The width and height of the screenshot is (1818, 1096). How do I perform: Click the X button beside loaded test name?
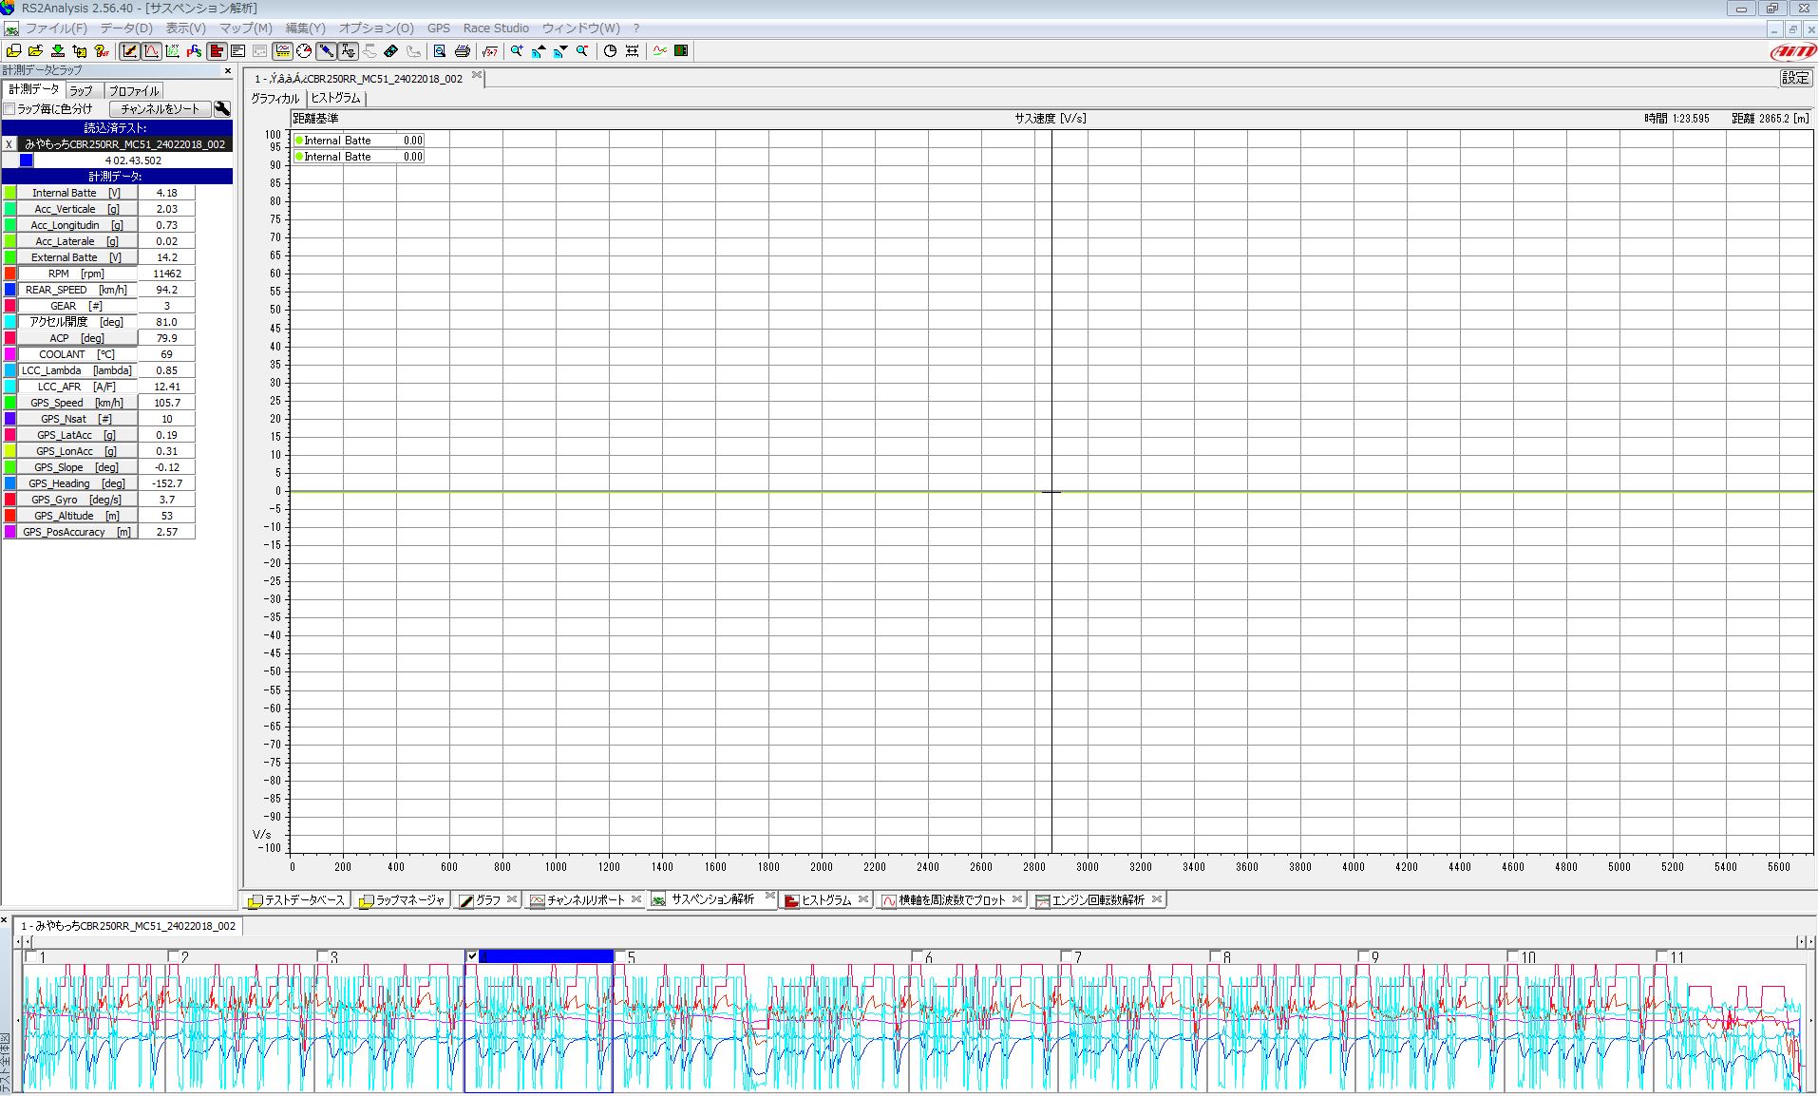[x=9, y=144]
